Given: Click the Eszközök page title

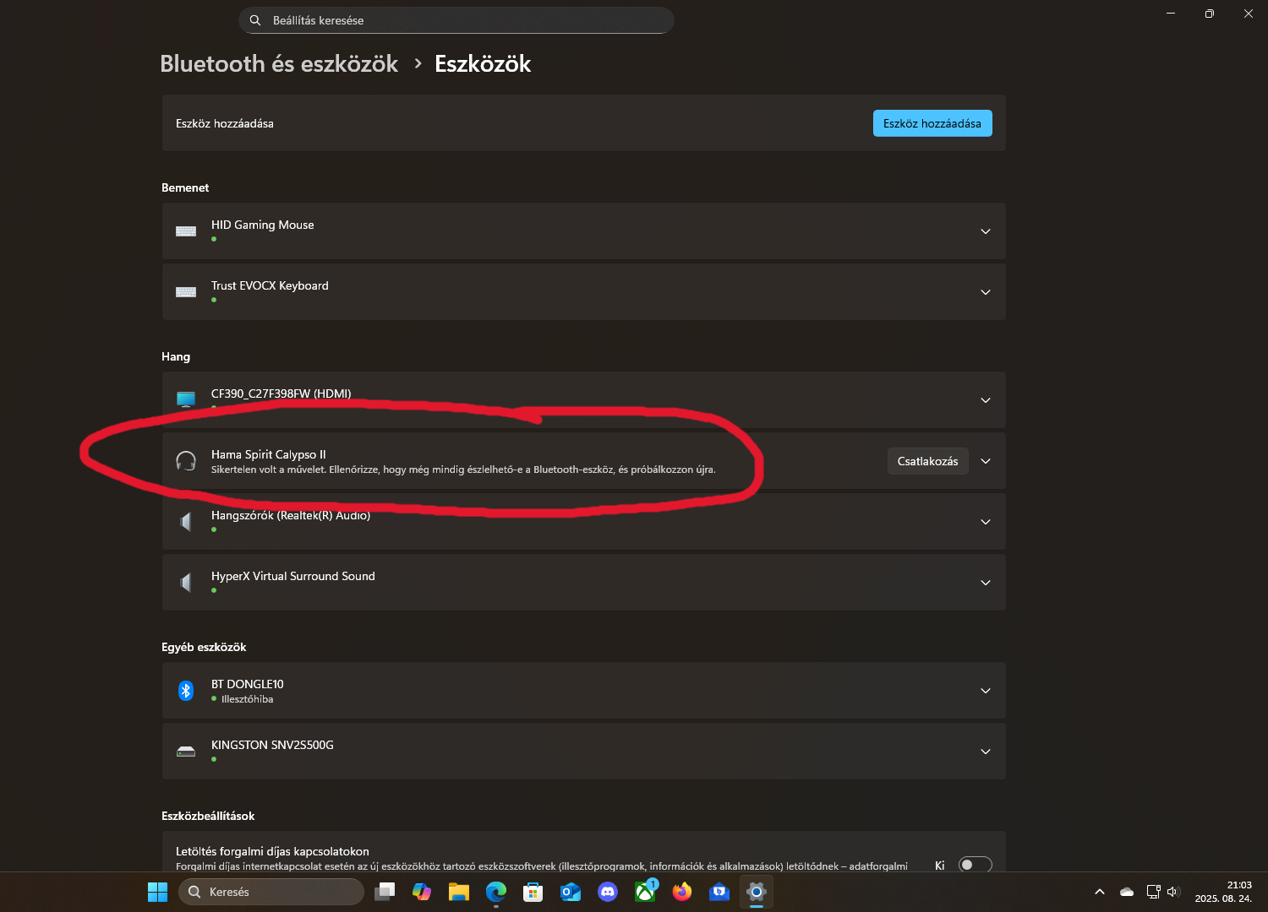Looking at the screenshot, I should 483,64.
